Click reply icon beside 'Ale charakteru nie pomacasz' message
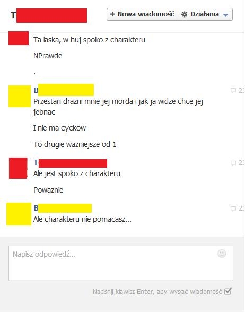The width and height of the screenshot is (245, 313). 233,208
